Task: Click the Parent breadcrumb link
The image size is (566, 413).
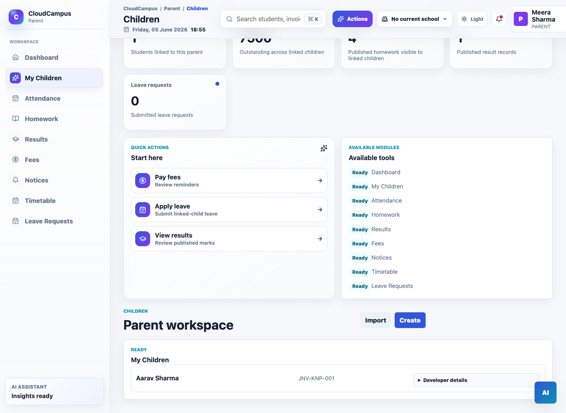Action: click(172, 9)
